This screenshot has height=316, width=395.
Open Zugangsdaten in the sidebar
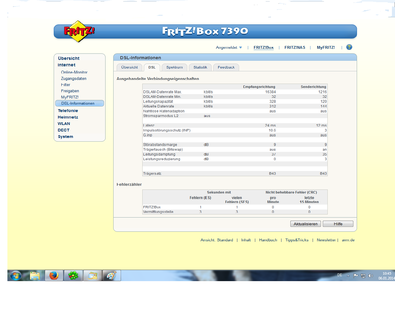click(x=73, y=79)
